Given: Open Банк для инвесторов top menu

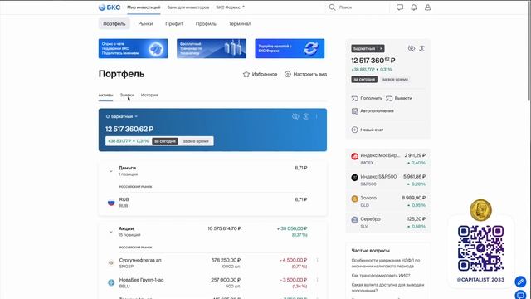Looking at the screenshot, I should pyautogui.click(x=188, y=7).
